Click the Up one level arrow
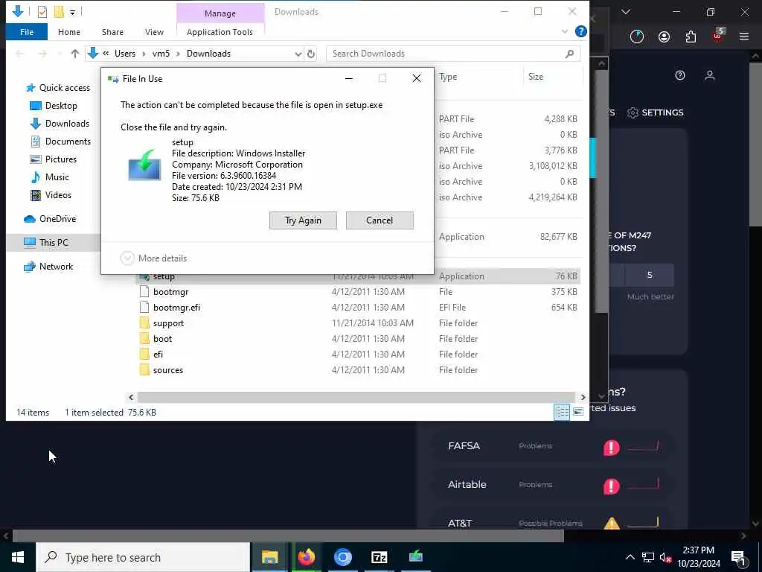Image resolution: width=762 pixels, height=572 pixels. pyautogui.click(x=75, y=54)
